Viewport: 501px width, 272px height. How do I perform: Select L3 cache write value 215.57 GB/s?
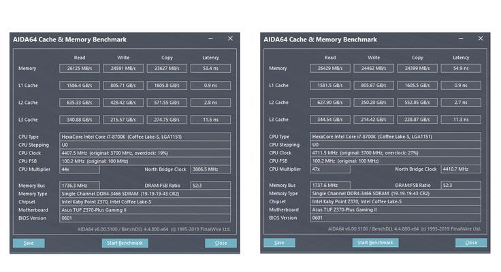click(123, 120)
